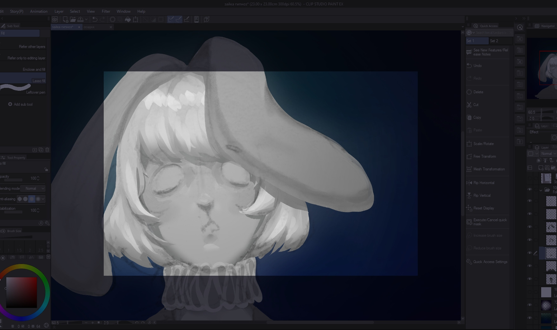Click the Navigator panel tab

coord(545,26)
